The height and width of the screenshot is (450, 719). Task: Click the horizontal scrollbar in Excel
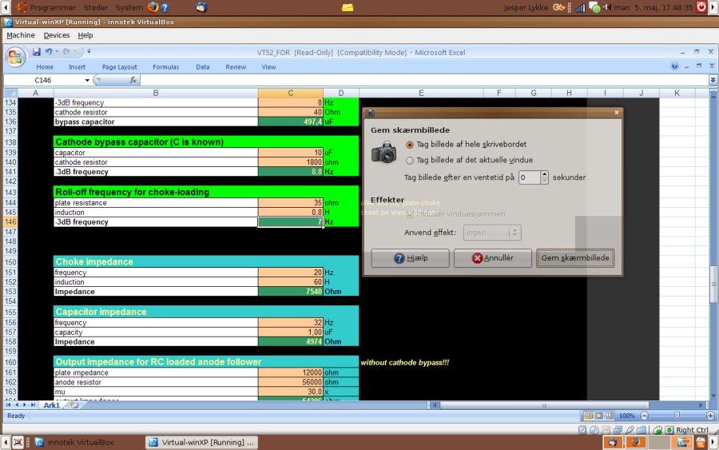(544, 405)
